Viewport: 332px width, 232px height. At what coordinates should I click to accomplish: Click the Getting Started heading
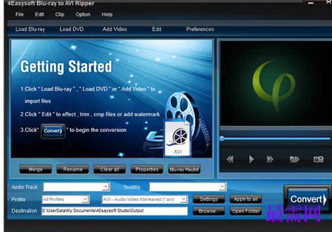click(x=66, y=66)
